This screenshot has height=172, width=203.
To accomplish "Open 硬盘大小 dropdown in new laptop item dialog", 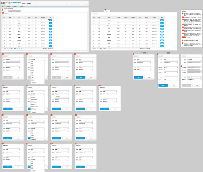I will (194, 79).
